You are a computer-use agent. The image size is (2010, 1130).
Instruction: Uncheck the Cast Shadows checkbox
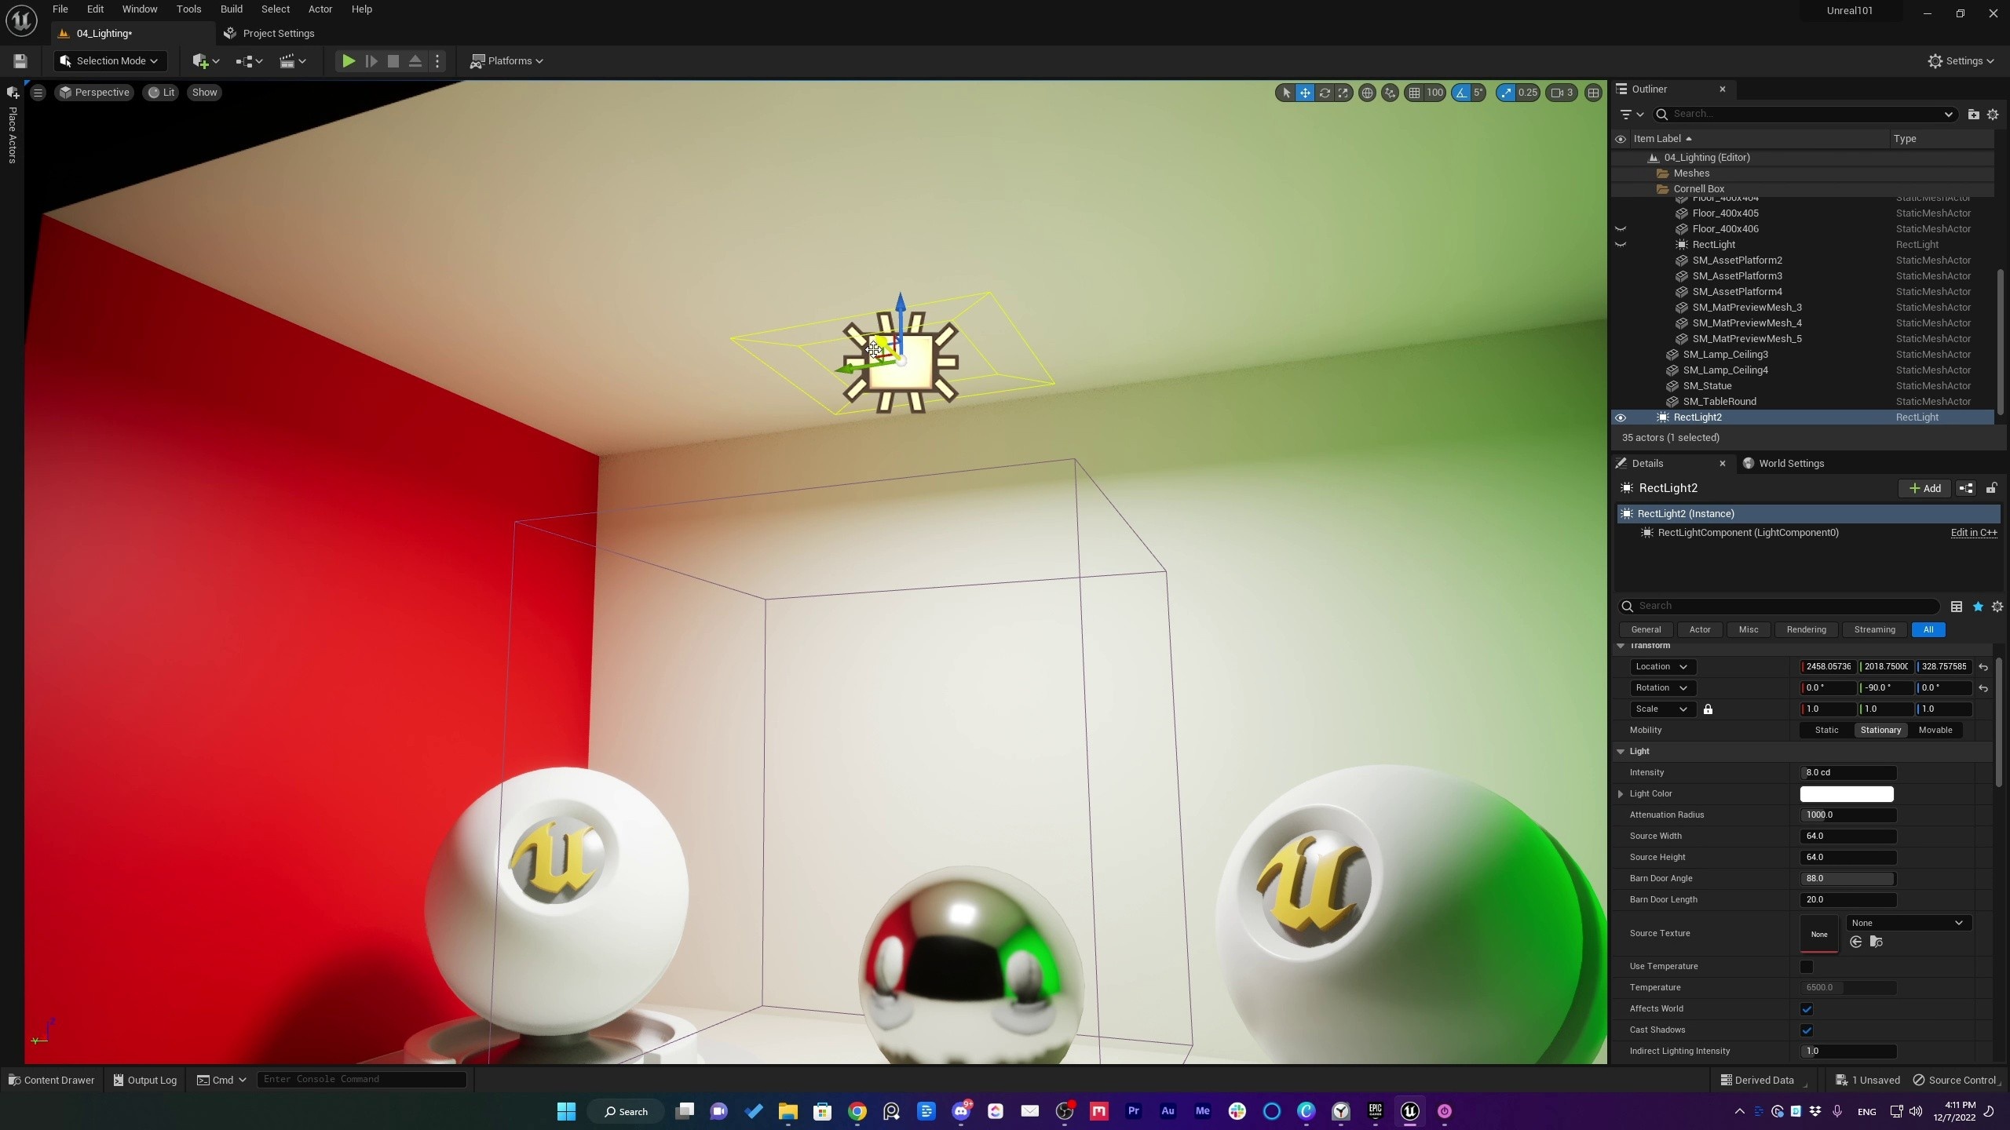click(x=1807, y=1030)
